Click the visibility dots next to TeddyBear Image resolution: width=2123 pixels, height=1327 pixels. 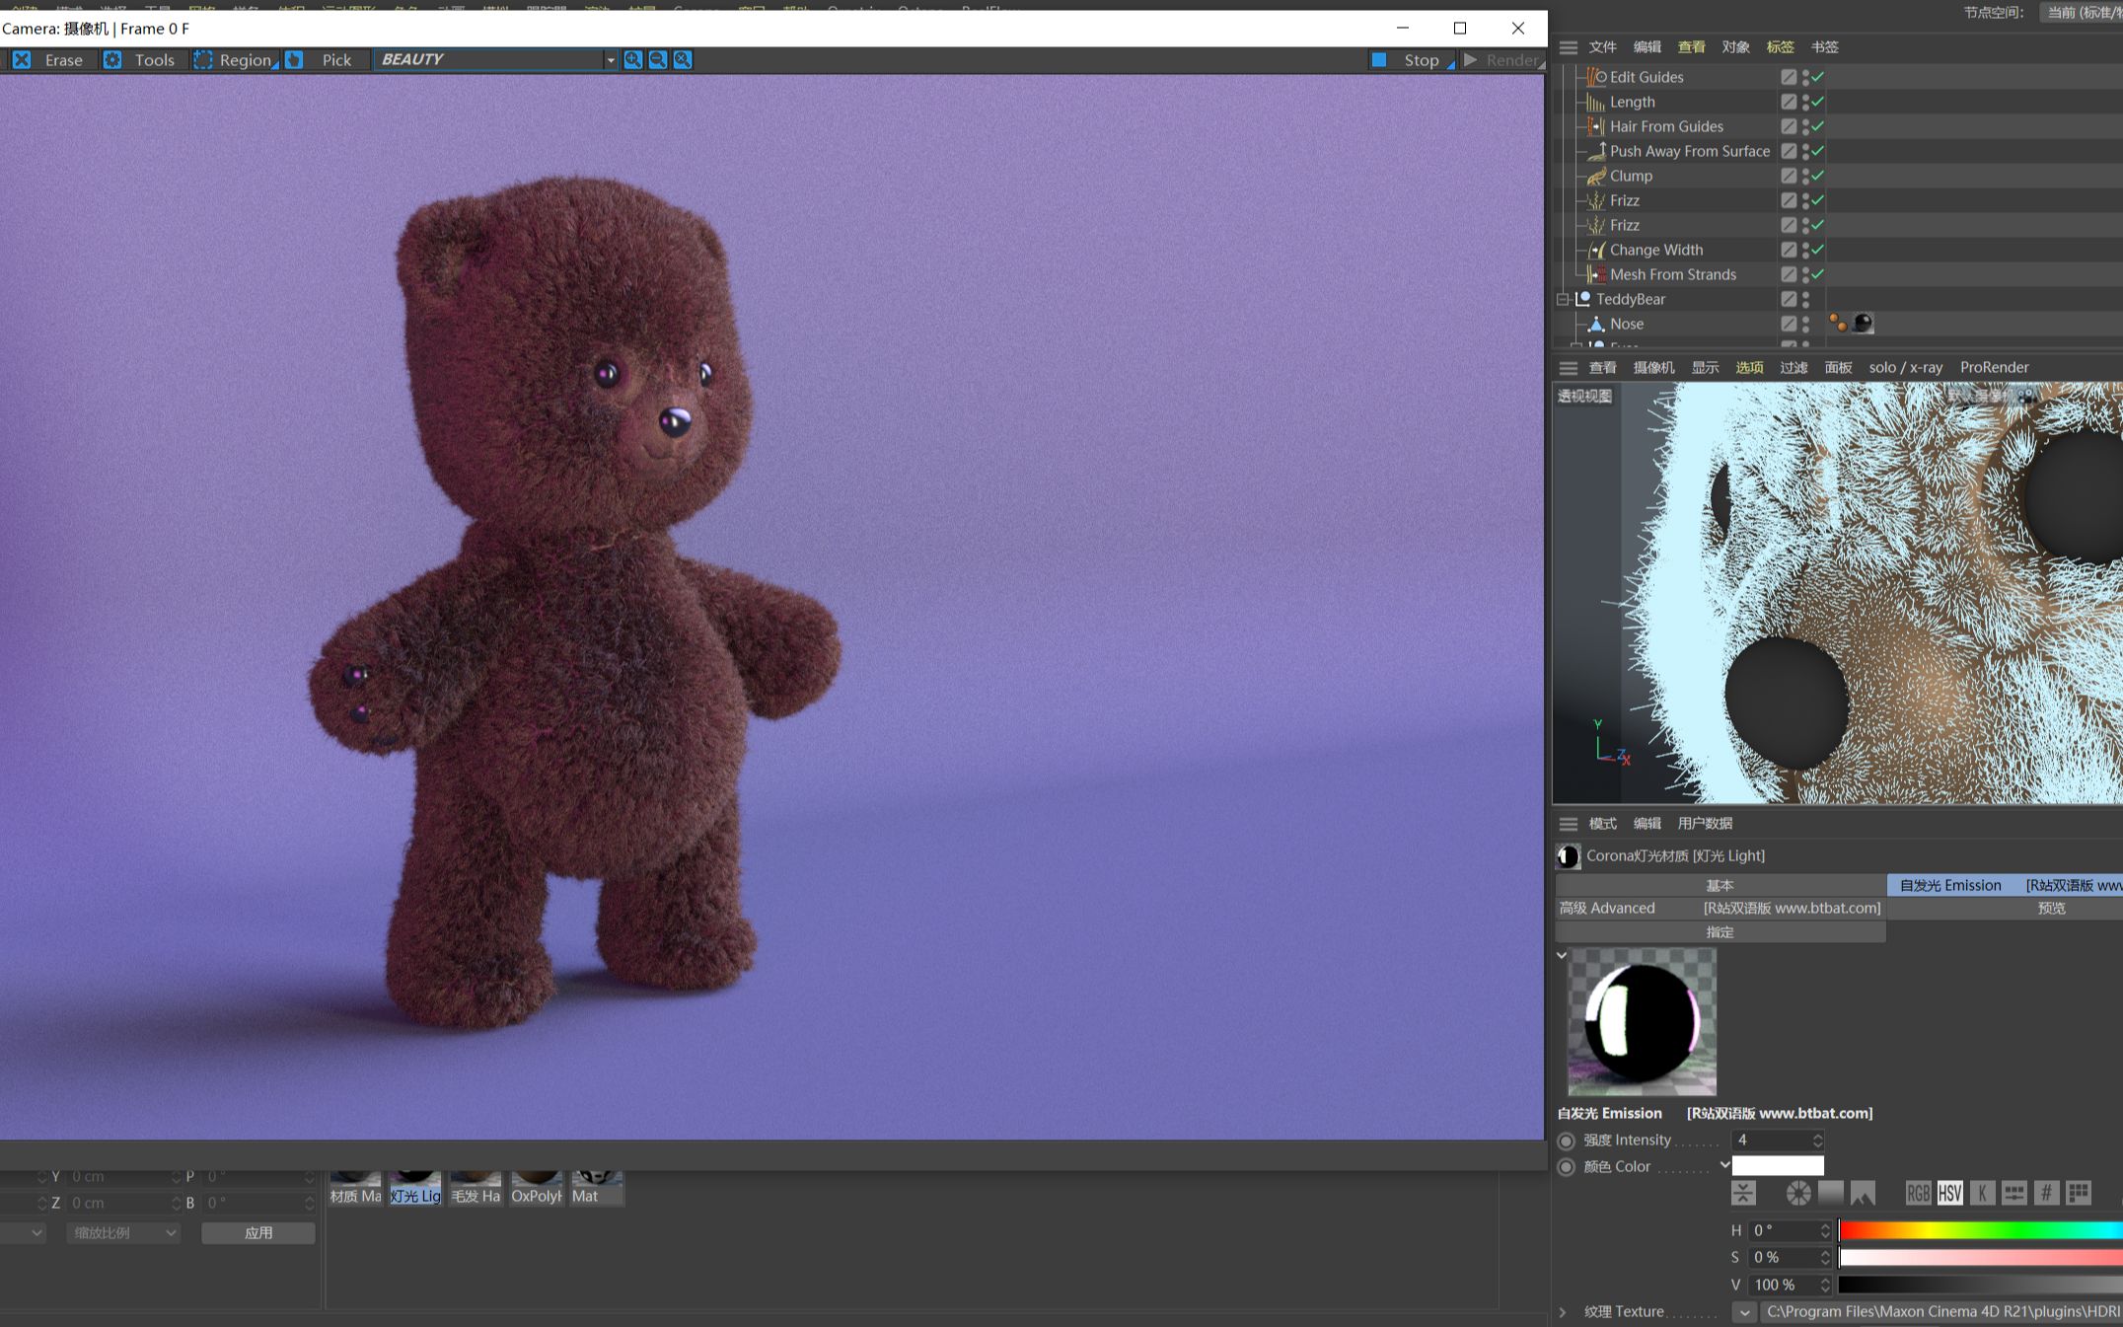(x=1805, y=299)
